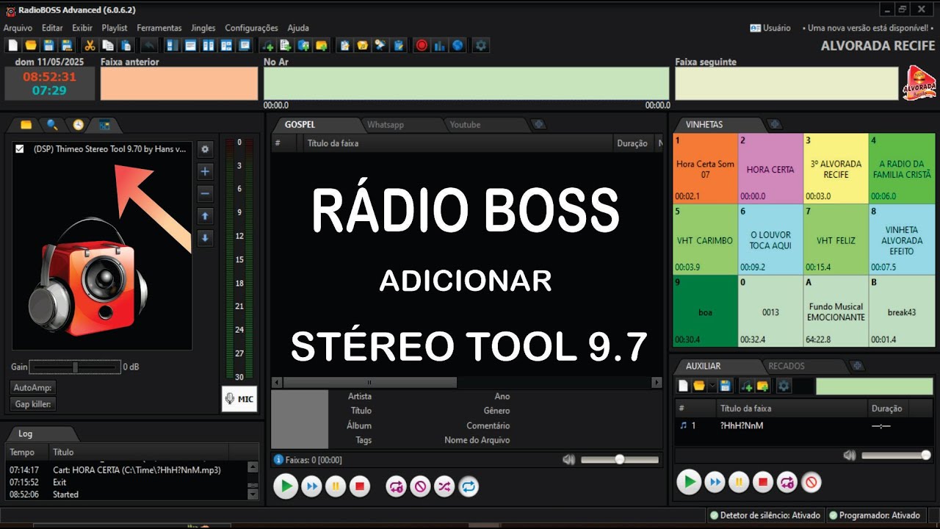Add new tab beside VINHETAS

tap(775, 124)
